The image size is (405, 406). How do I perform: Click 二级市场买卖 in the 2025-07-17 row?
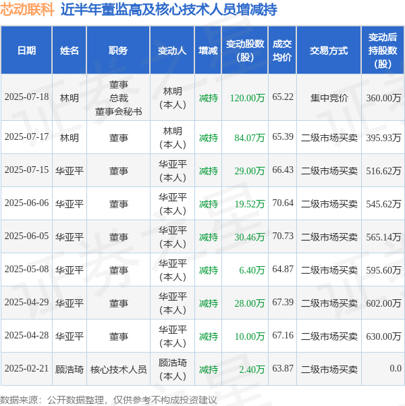click(x=329, y=138)
